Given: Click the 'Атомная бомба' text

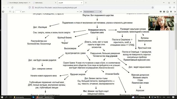Looking at the screenshot, I should (x=112, y=74).
